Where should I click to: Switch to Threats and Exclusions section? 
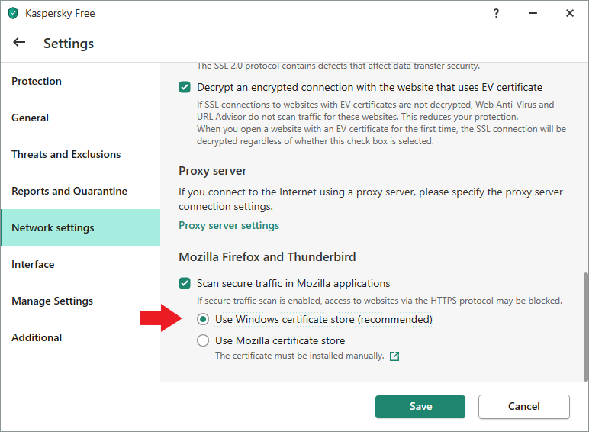81,154
